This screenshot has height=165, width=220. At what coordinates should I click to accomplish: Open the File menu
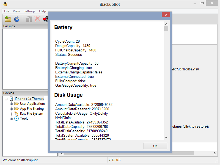pyautogui.click(x=7, y=11)
